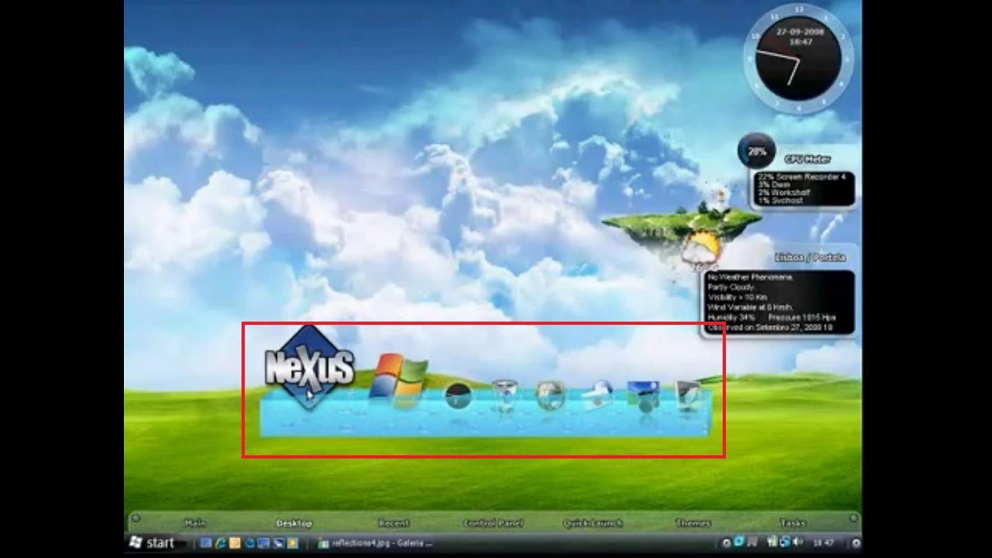The width and height of the screenshot is (992, 558).
Task: Click the orange quick launch icon
Action: point(235,543)
